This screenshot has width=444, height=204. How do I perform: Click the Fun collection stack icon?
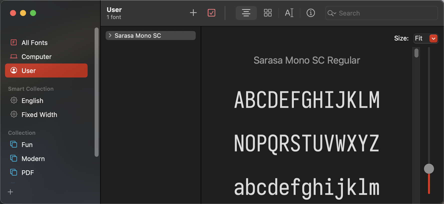(x=14, y=144)
